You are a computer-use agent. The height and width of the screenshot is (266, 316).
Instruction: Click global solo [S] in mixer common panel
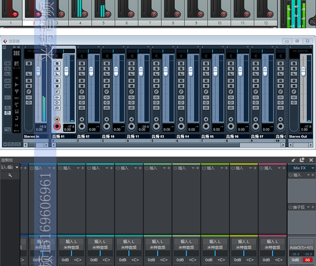coord(8,69)
